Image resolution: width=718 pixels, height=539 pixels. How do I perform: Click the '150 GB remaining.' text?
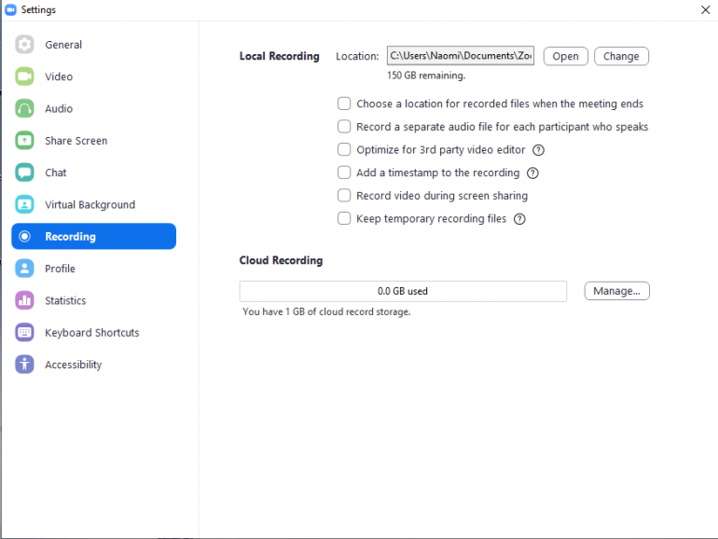click(x=426, y=76)
